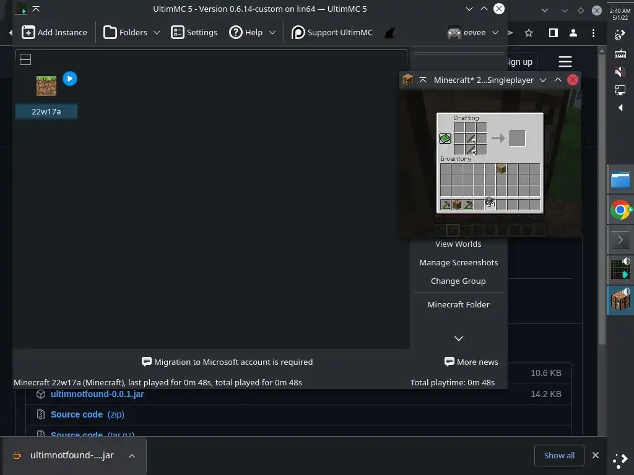This screenshot has width=634, height=475.
Task: Collapse the instance group toggle icon
Action: pos(25,59)
